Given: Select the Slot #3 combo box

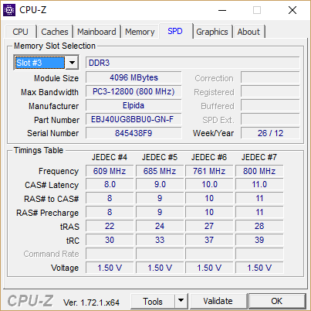Looking at the screenshot, I should pyautogui.click(x=46, y=63).
